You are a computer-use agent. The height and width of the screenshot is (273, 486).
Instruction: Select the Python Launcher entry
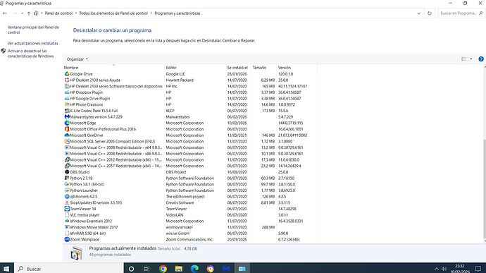[x=190, y=190]
